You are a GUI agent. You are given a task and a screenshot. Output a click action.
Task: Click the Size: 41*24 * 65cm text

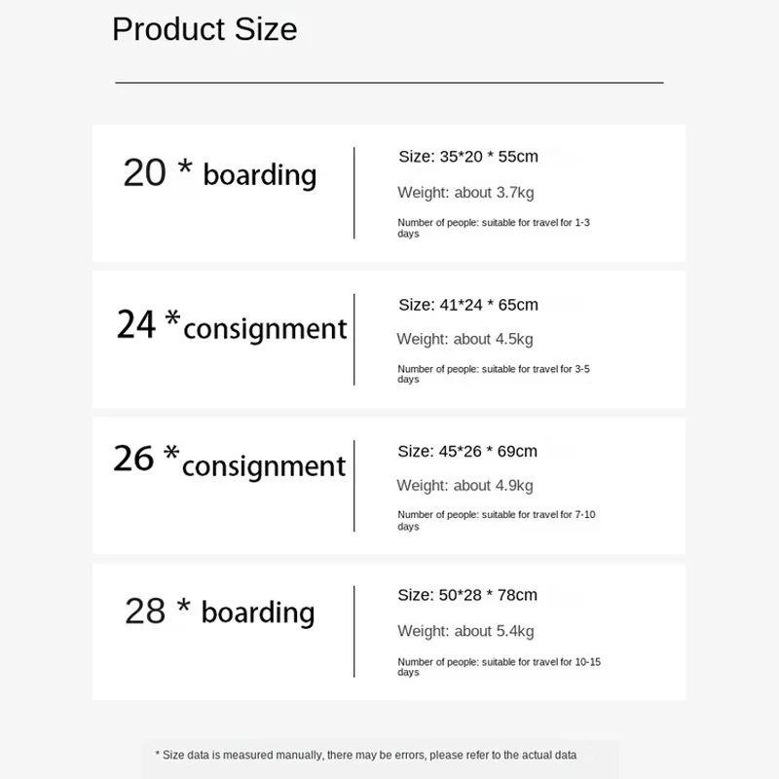pos(468,305)
